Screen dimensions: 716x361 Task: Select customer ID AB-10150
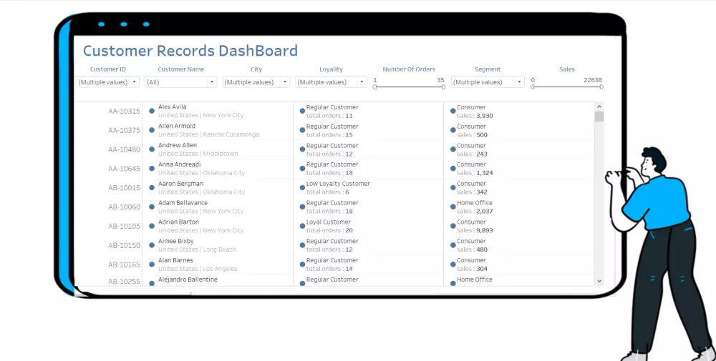pyautogui.click(x=124, y=245)
